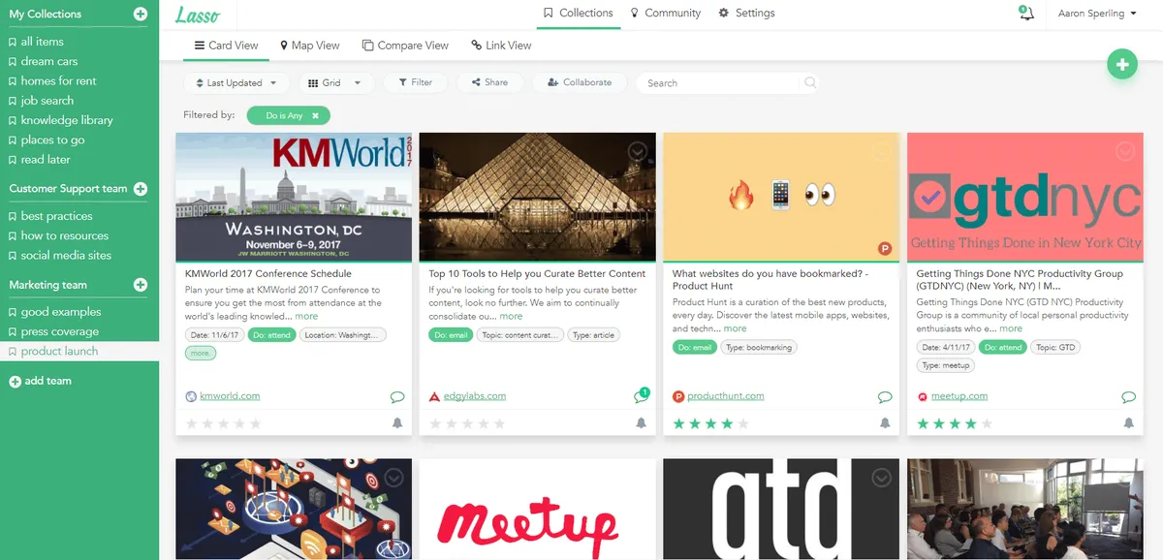Click the 'Do: attend' tag on KMWorld card

click(269, 335)
